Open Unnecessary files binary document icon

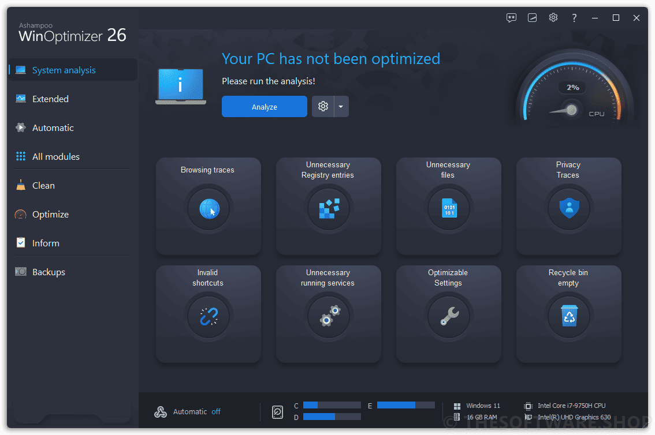click(x=449, y=208)
